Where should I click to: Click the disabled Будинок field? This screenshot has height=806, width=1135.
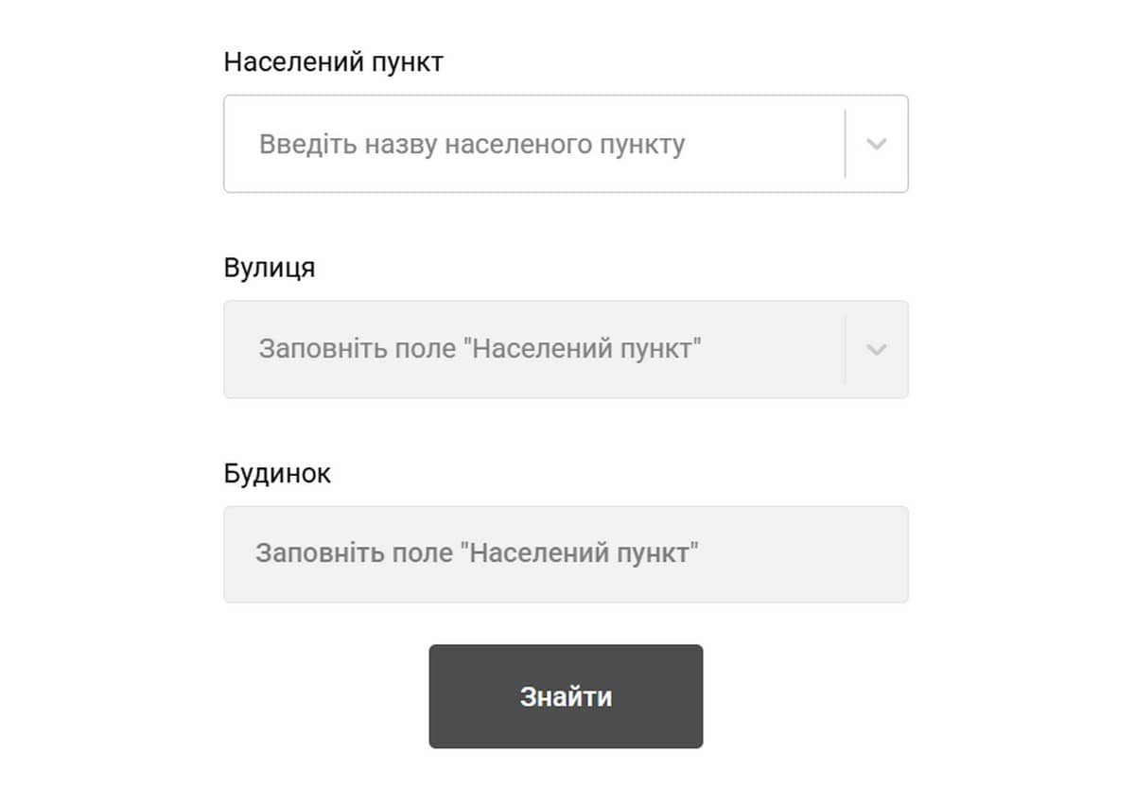click(x=566, y=554)
